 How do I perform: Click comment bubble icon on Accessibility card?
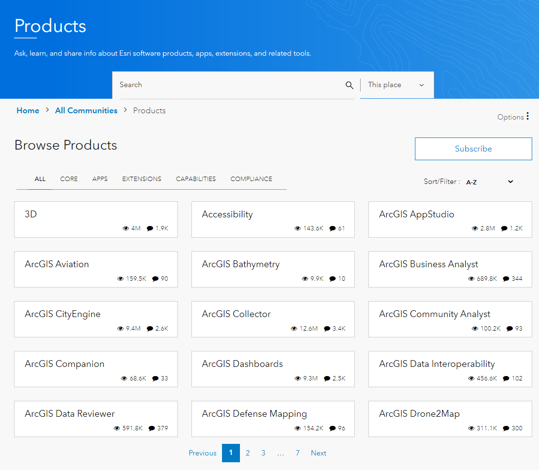[x=333, y=228]
